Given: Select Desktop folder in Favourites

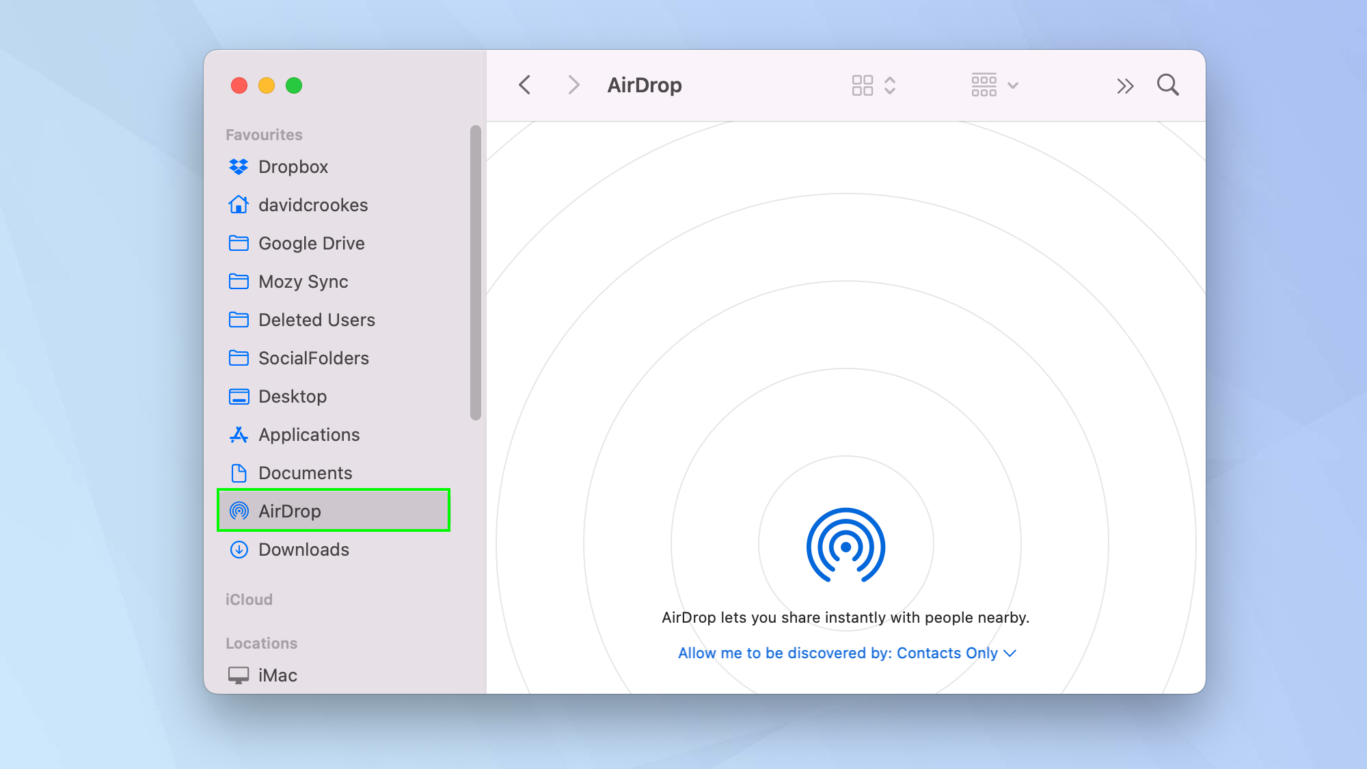Looking at the screenshot, I should click(x=292, y=395).
